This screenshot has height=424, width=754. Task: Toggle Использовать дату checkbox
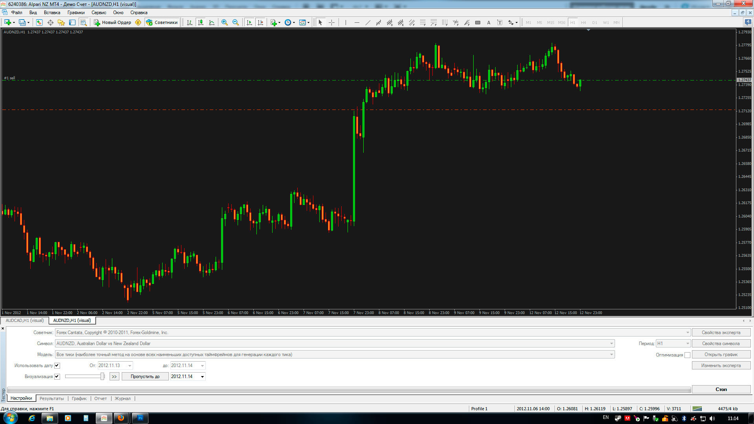pos(57,366)
